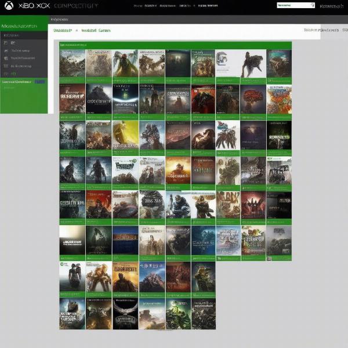Screen dimensions: 348x348
Task: Open the black-and-white gradient cover starting sixth row
Action: pos(72,240)
